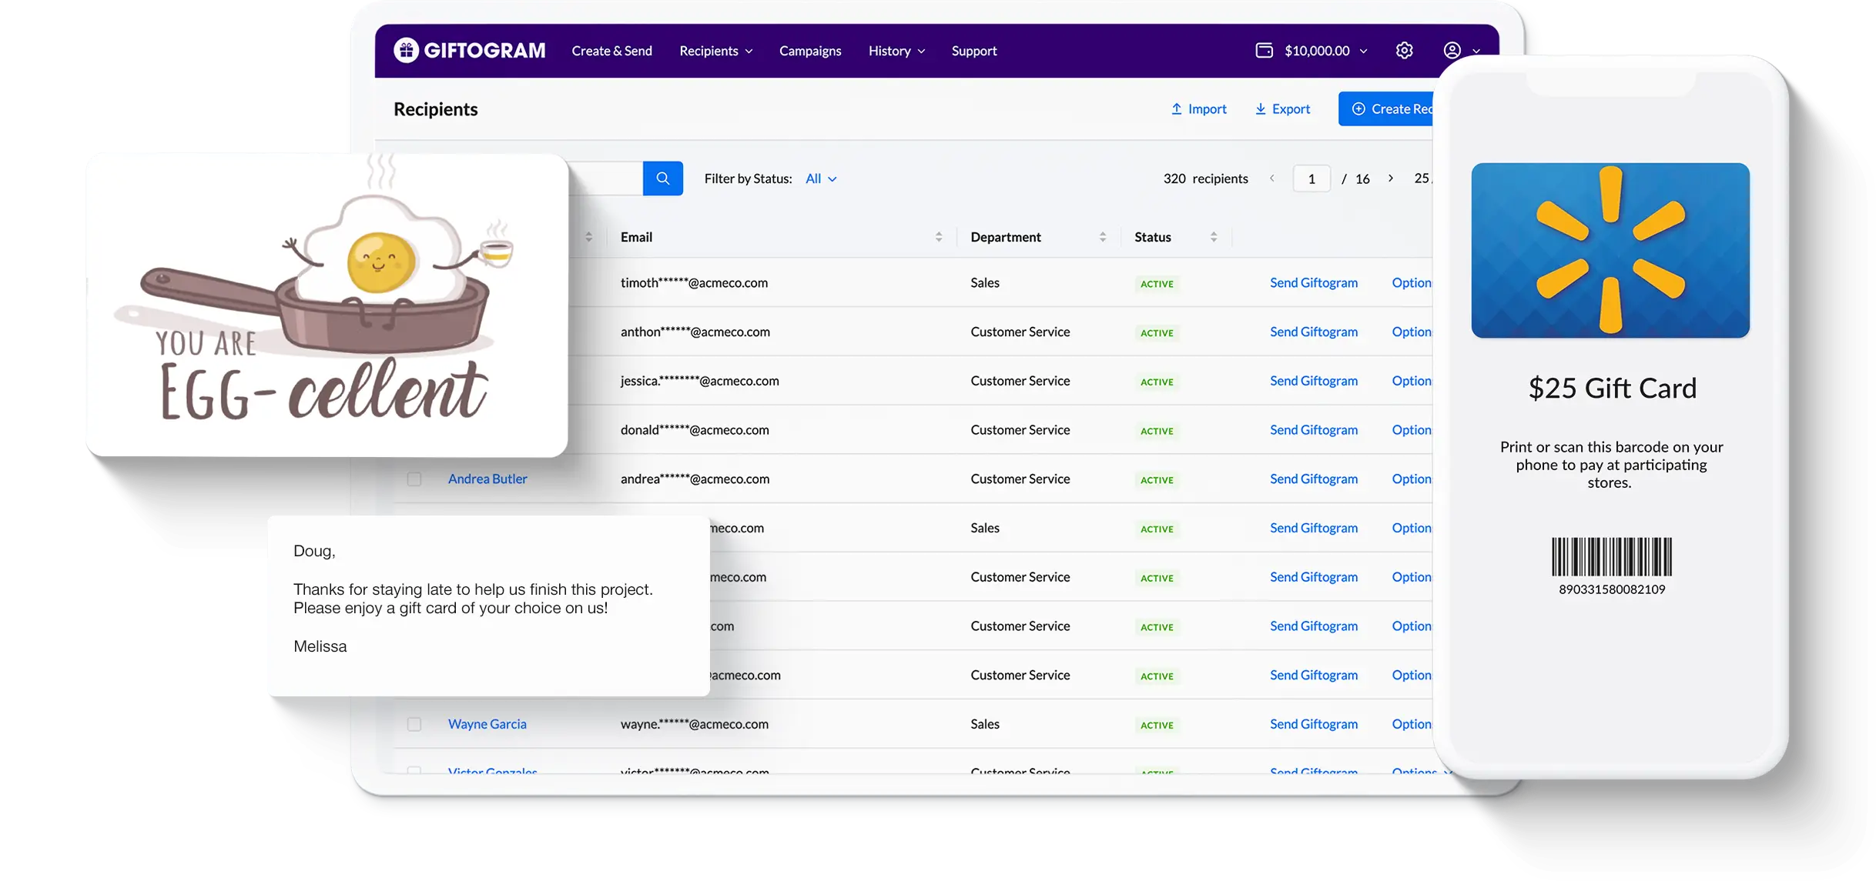Screen dimensions: 1876x881
Task: Click the Export download icon
Action: [1260, 109]
